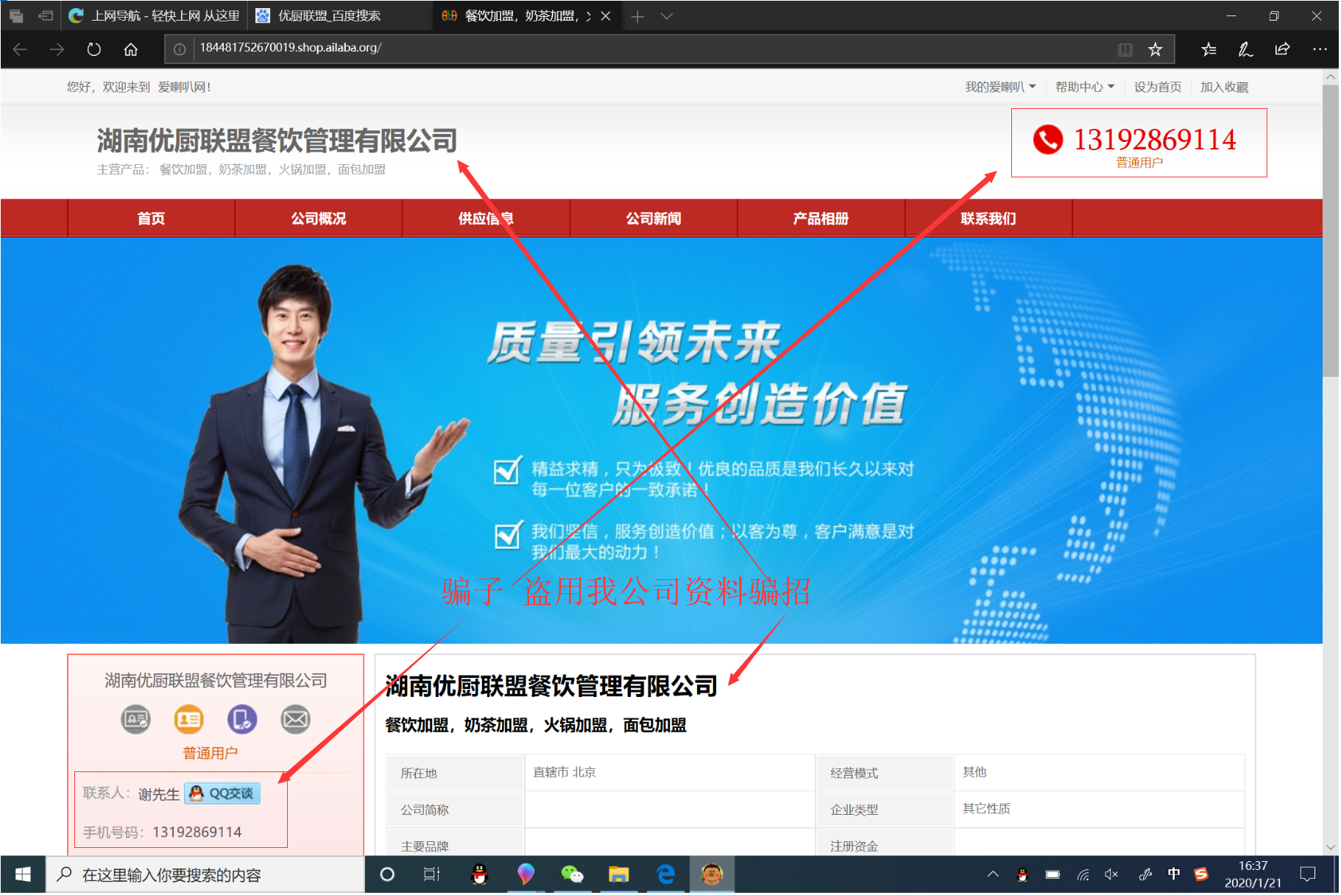
Task: Add page to favorites star icon
Action: 1155,49
